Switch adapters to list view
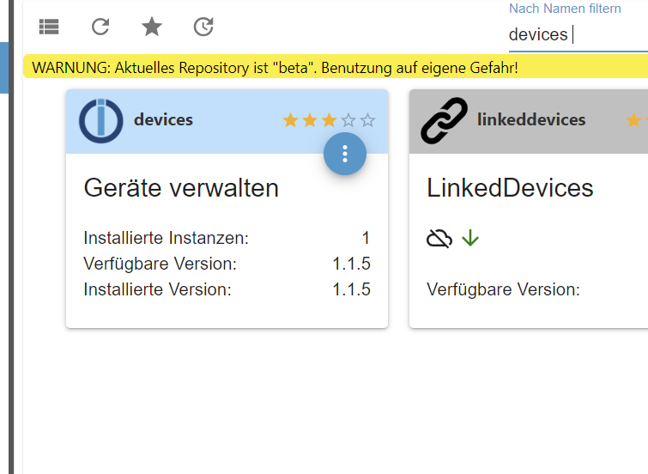The width and height of the screenshot is (648, 474). point(49,27)
